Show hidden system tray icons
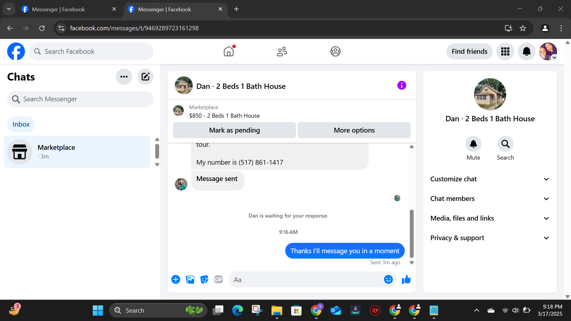 click(x=476, y=311)
